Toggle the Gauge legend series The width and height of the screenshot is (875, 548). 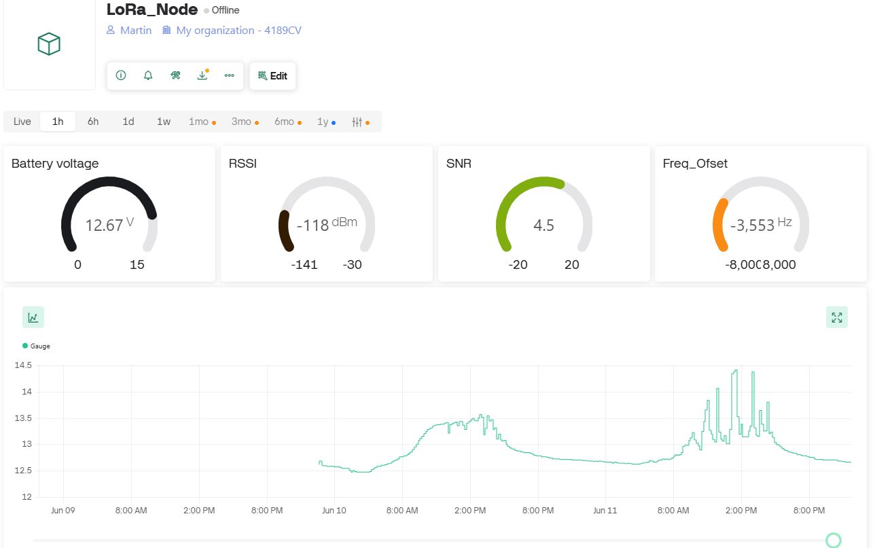pyautogui.click(x=37, y=346)
